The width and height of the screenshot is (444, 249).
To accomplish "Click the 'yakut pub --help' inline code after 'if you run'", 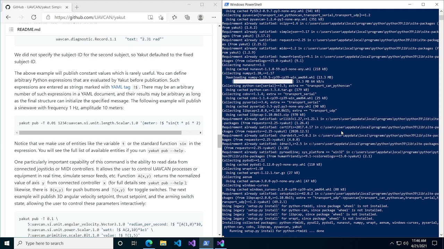I will coord(166,151).
